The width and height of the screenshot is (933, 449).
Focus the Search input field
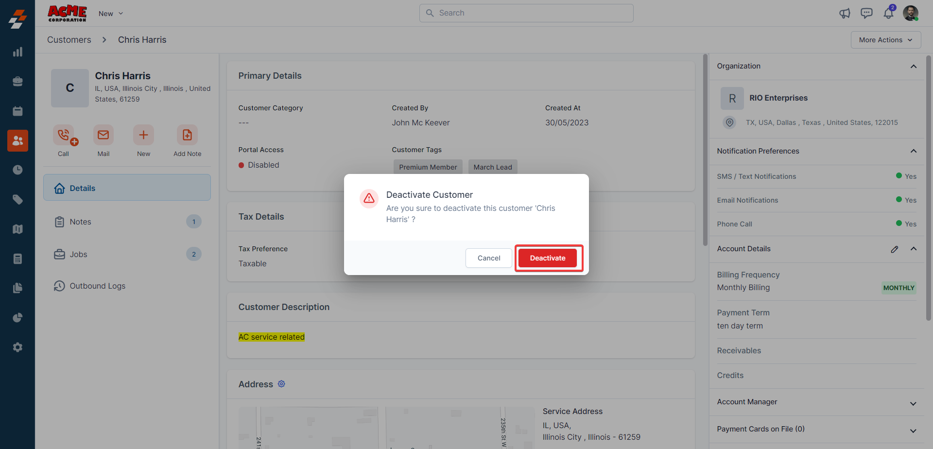pyautogui.click(x=526, y=13)
